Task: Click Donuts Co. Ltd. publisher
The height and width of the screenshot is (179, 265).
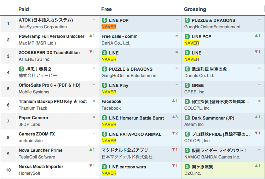Action: point(199,76)
